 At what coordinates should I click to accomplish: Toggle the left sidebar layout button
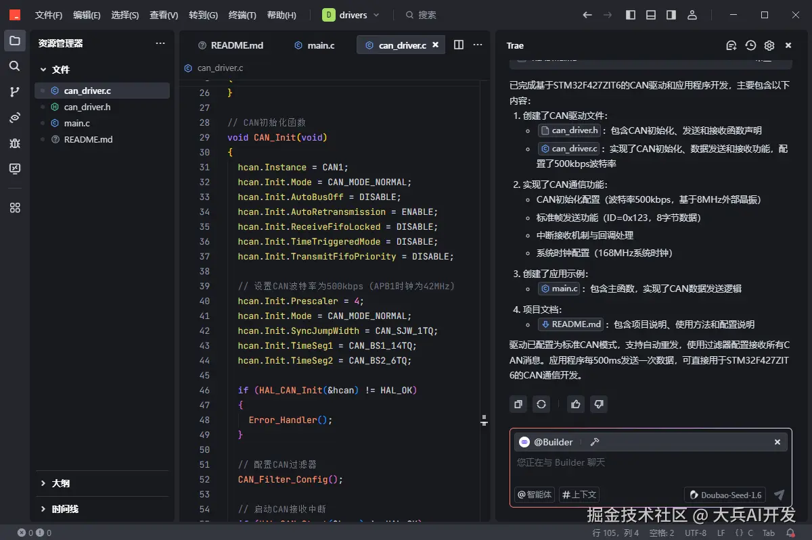pos(631,15)
